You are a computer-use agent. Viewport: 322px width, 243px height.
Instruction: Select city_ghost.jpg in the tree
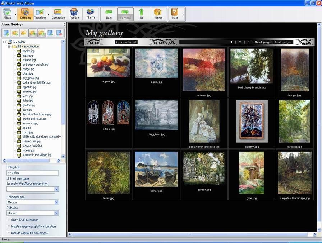click(x=31, y=78)
